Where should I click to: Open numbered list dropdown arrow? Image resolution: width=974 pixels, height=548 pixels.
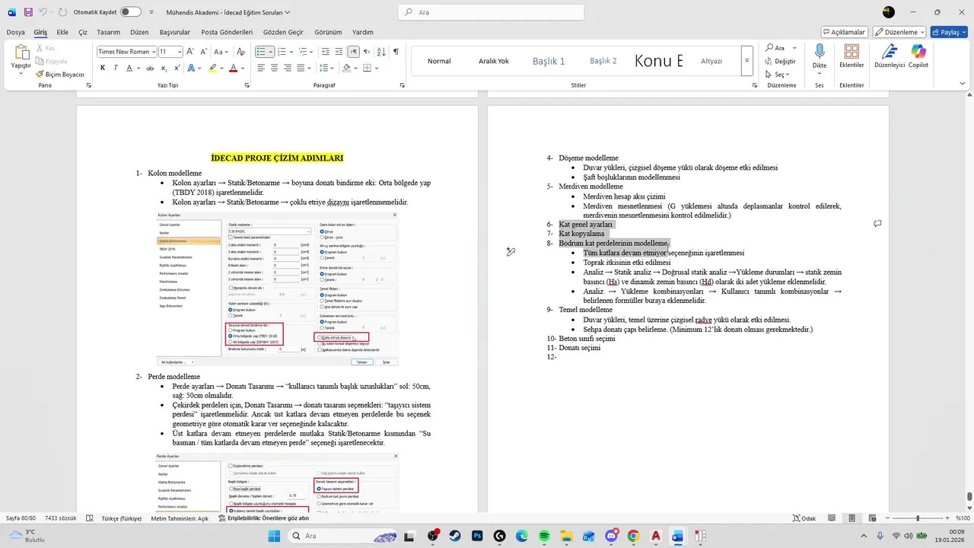(x=291, y=52)
